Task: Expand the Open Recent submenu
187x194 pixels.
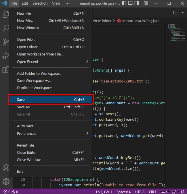Action: click(x=51, y=62)
